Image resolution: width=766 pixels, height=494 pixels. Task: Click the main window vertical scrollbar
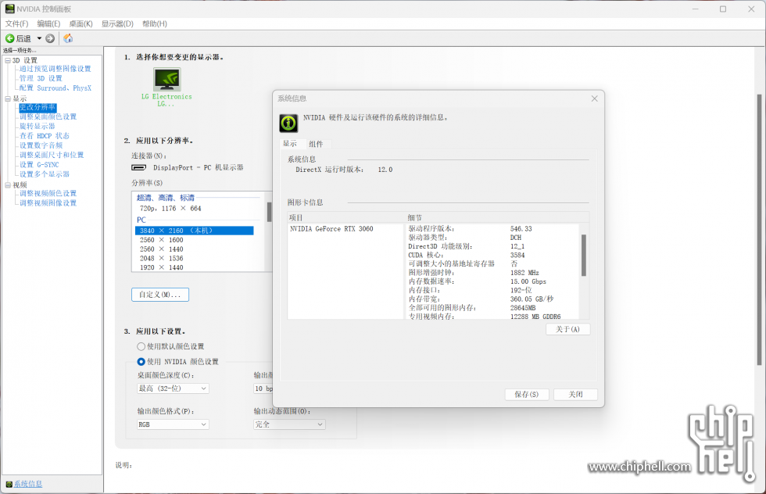click(x=759, y=230)
